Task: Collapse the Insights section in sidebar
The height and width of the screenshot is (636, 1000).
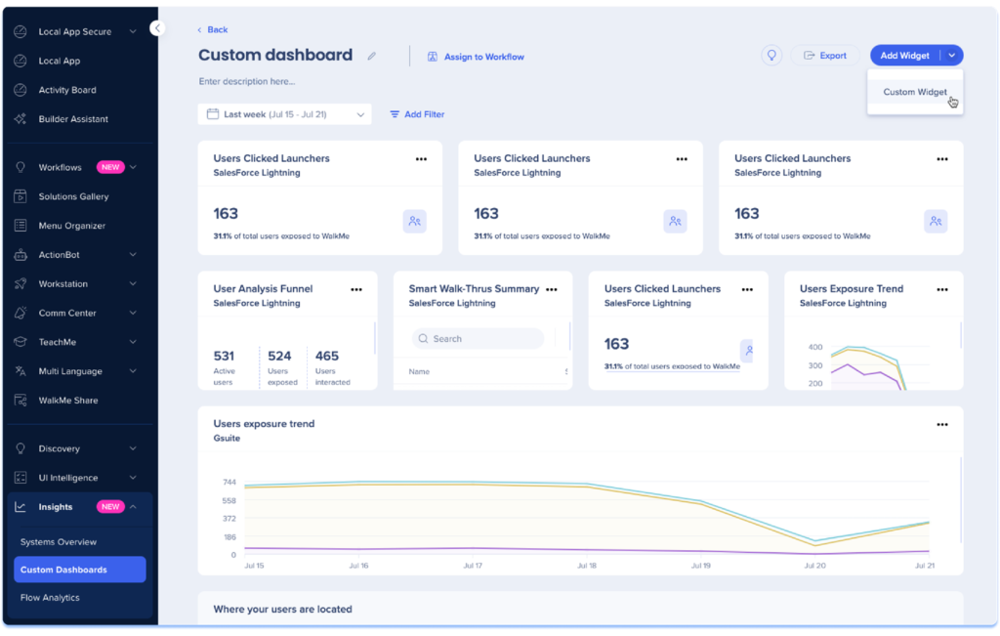Action: (x=133, y=507)
